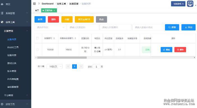Viewport: 197px width, 108px height.
Task: Focus the go-to page number input
Action: coord(96,67)
